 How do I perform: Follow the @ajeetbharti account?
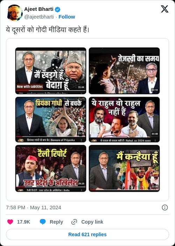click(x=67, y=17)
